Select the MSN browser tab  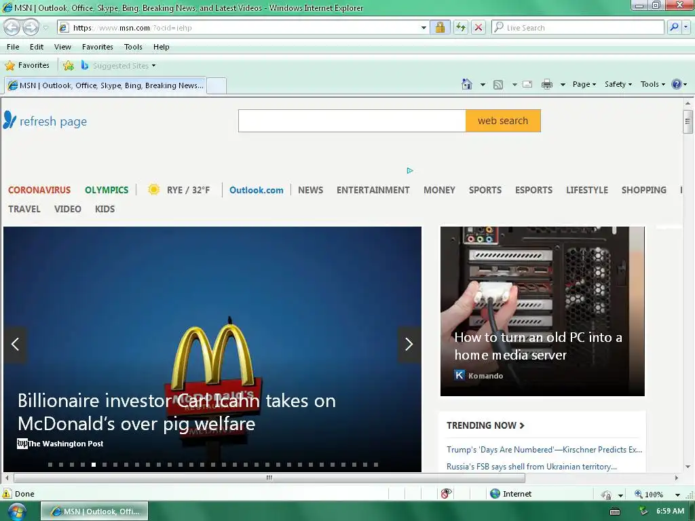pos(105,85)
